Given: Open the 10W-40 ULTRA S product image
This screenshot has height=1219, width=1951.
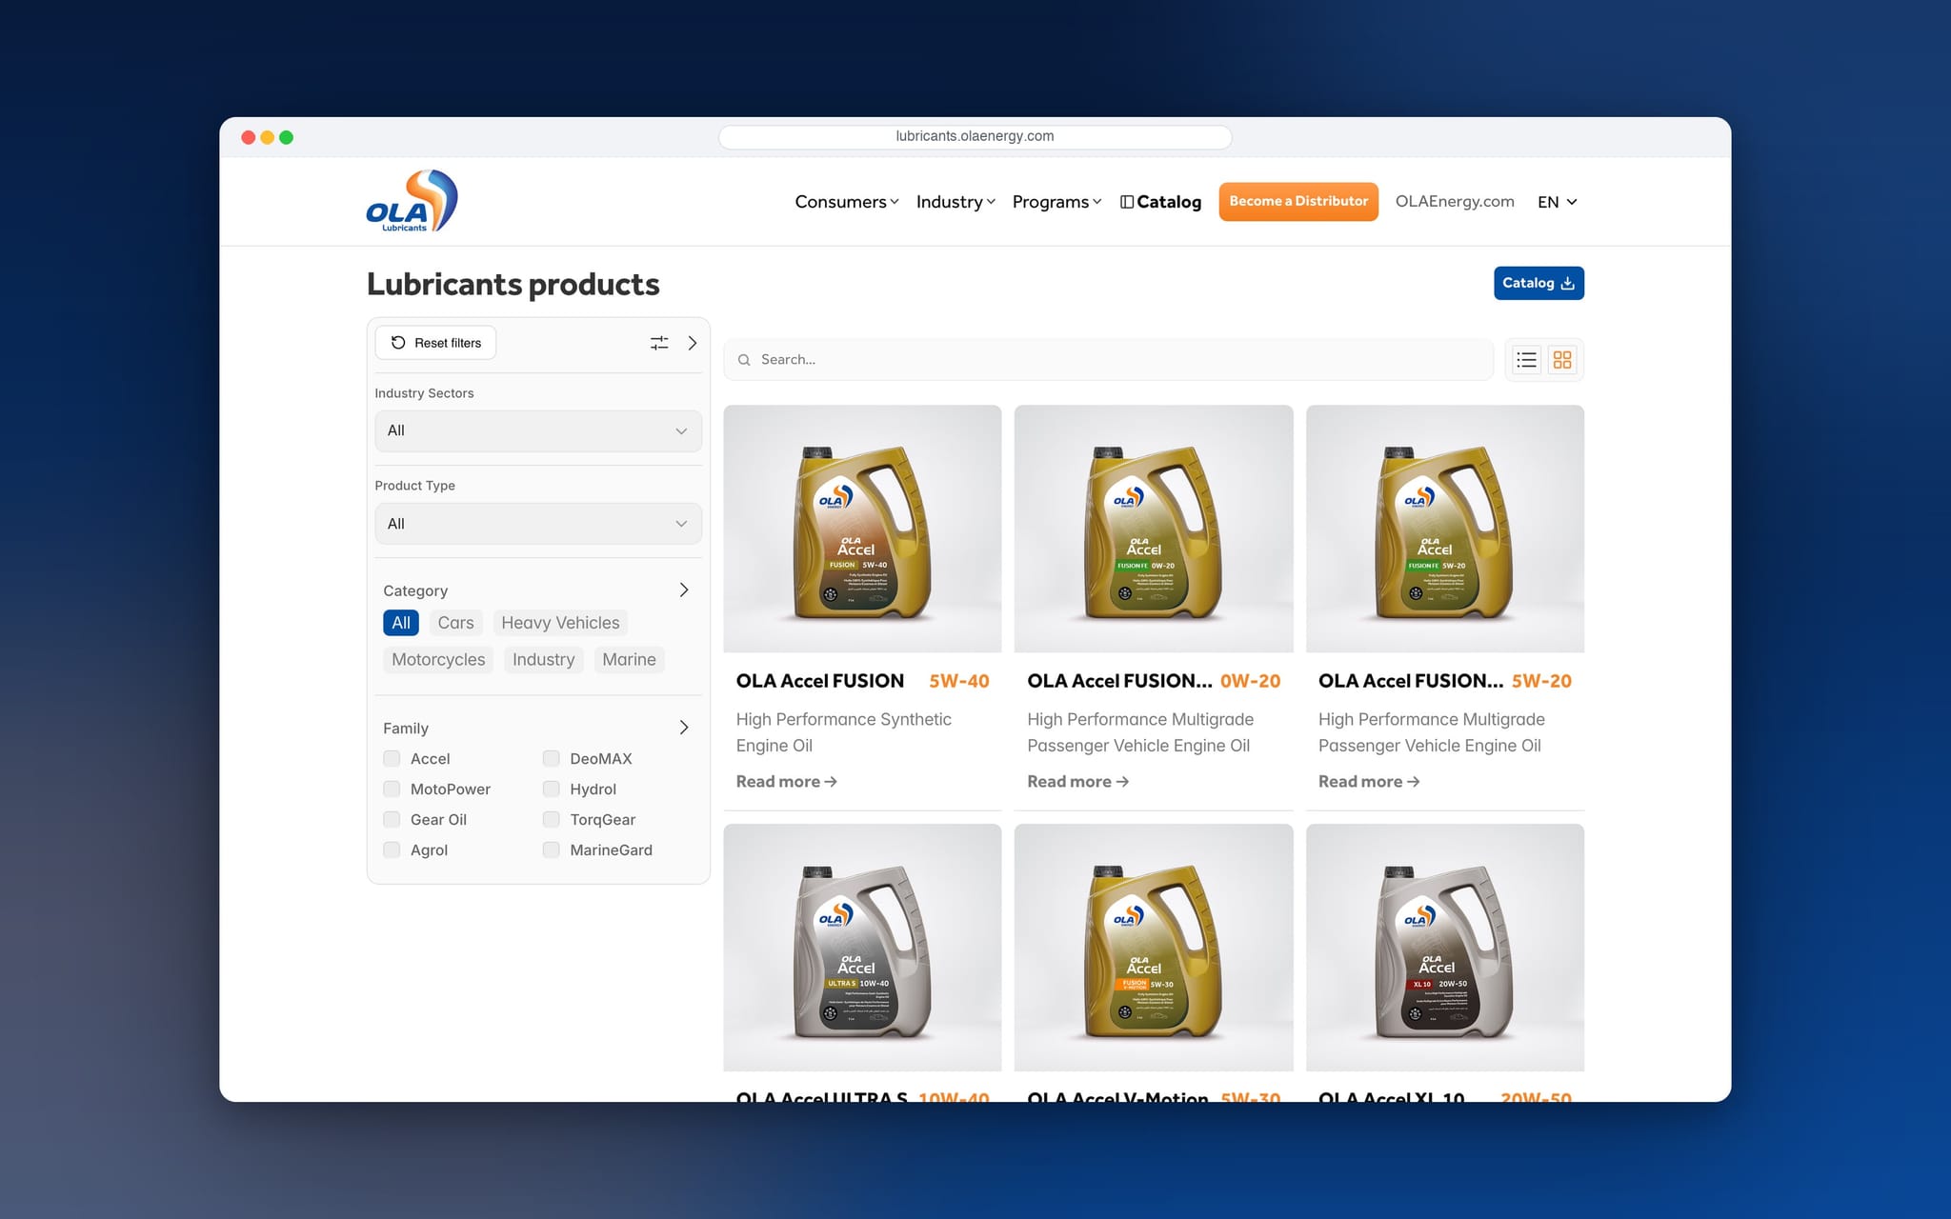Looking at the screenshot, I should [x=862, y=948].
